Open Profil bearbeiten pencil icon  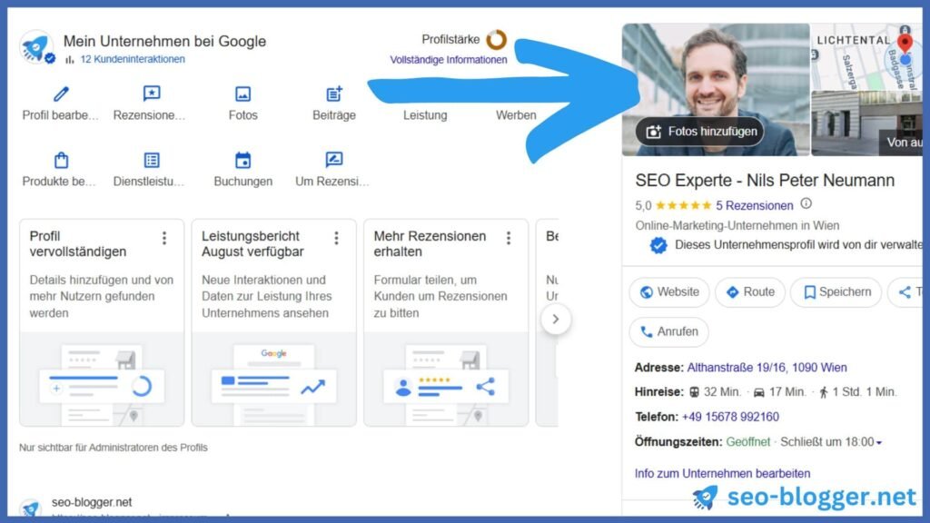pyautogui.click(x=61, y=94)
